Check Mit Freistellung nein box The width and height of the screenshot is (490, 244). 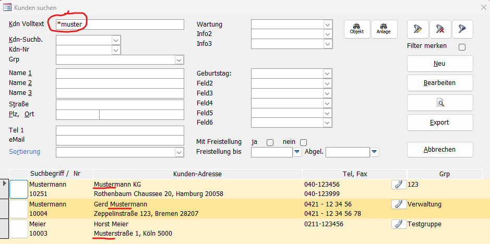[303, 142]
